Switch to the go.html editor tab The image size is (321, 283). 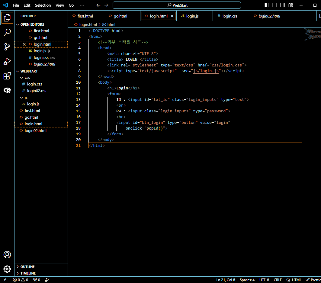(x=122, y=16)
